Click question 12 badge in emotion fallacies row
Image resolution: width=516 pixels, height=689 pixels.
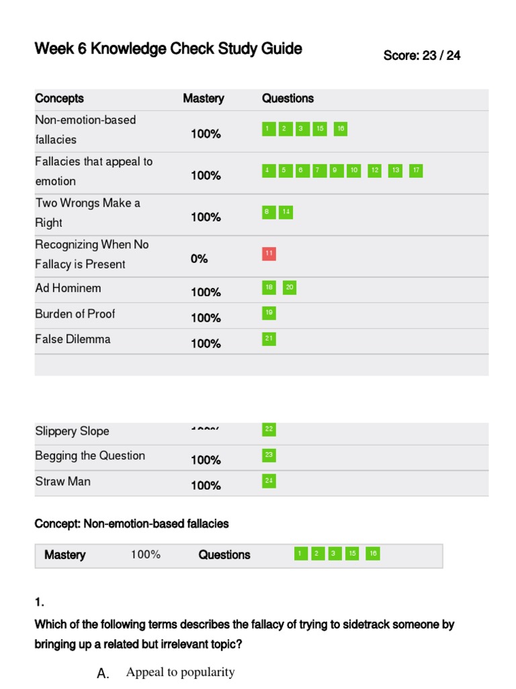(x=375, y=170)
